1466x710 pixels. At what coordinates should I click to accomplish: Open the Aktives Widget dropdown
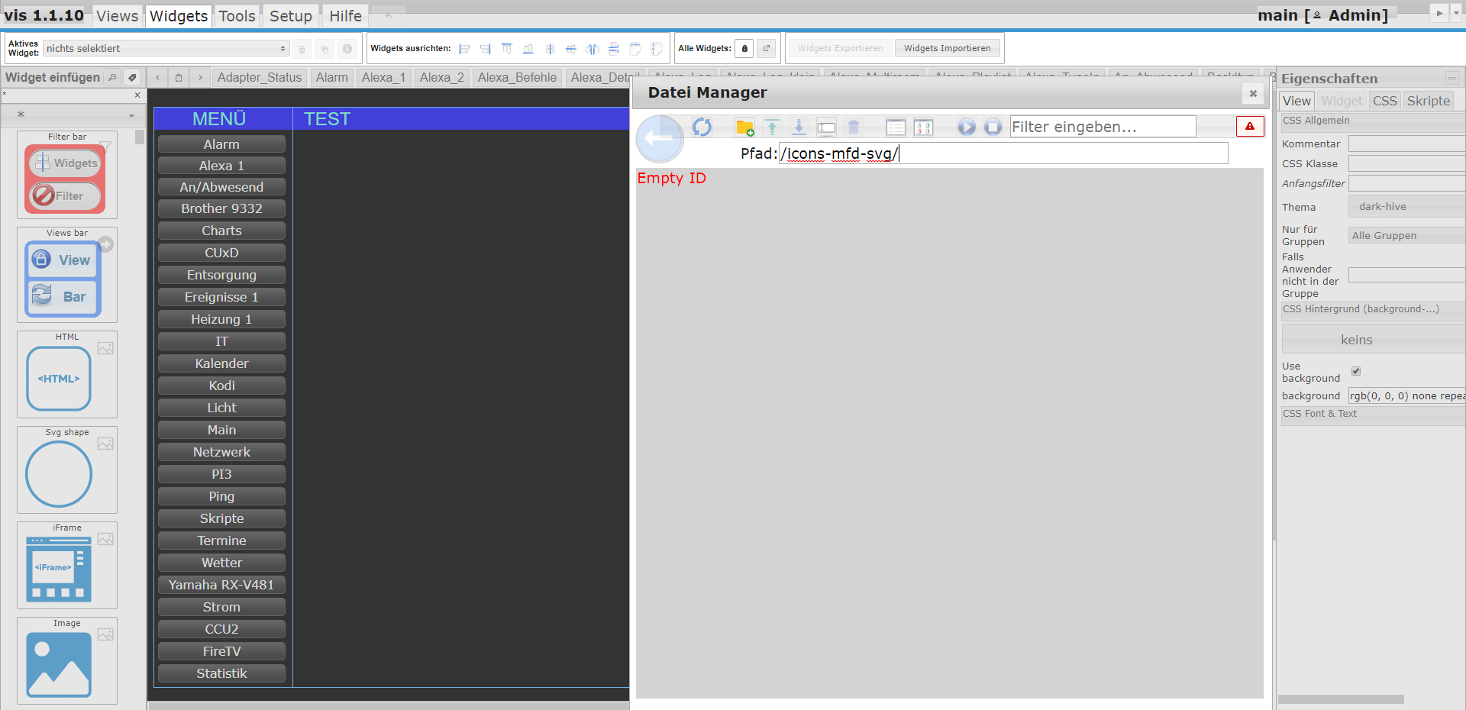point(166,48)
